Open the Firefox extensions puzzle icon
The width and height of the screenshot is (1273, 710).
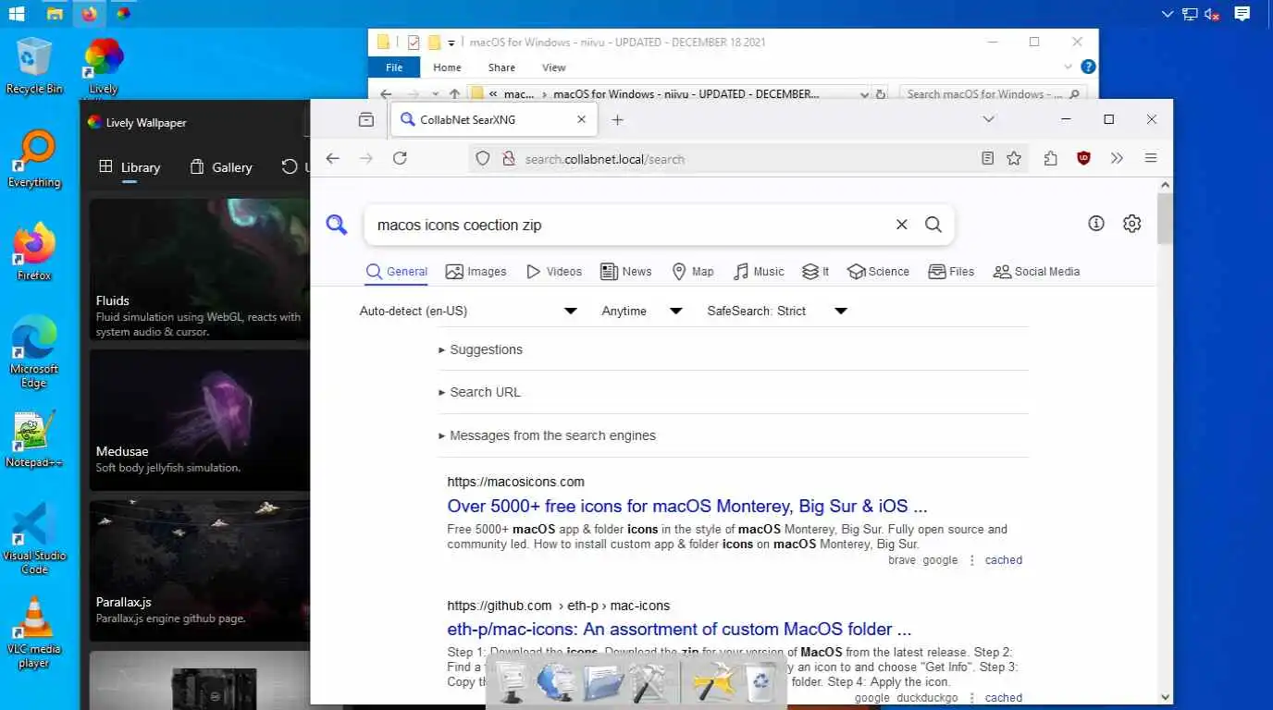[x=1050, y=159]
